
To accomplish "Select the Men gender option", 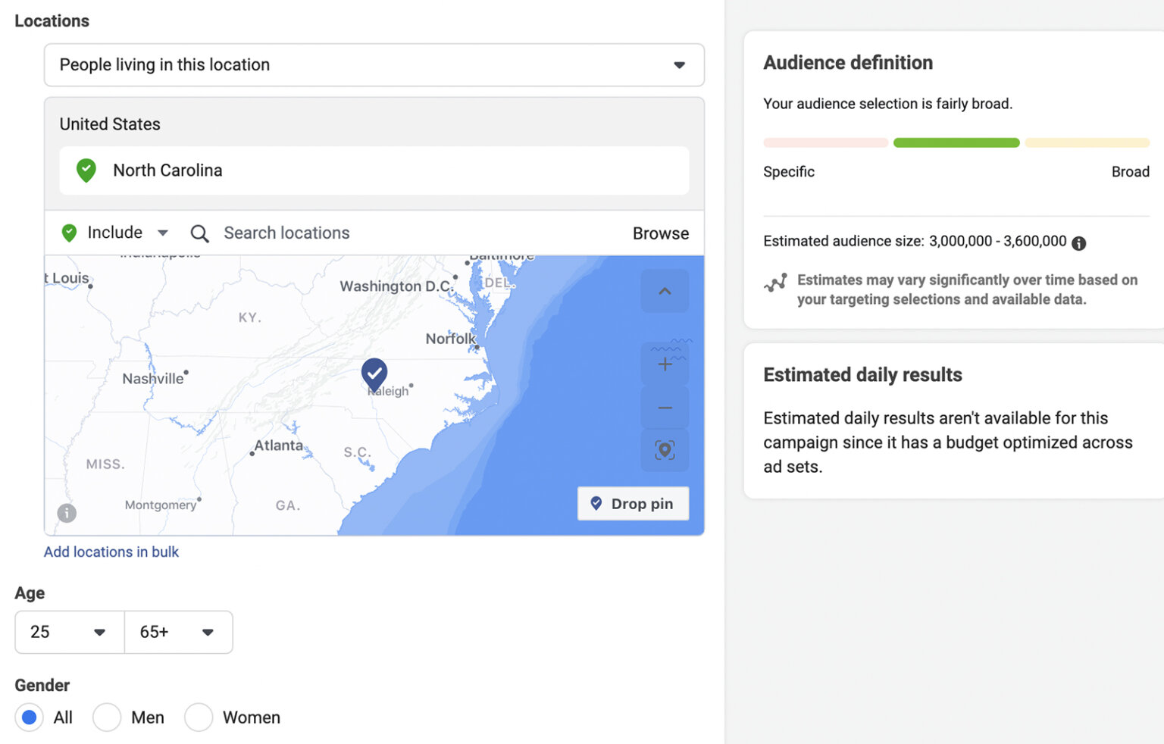I will click(107, 717).
